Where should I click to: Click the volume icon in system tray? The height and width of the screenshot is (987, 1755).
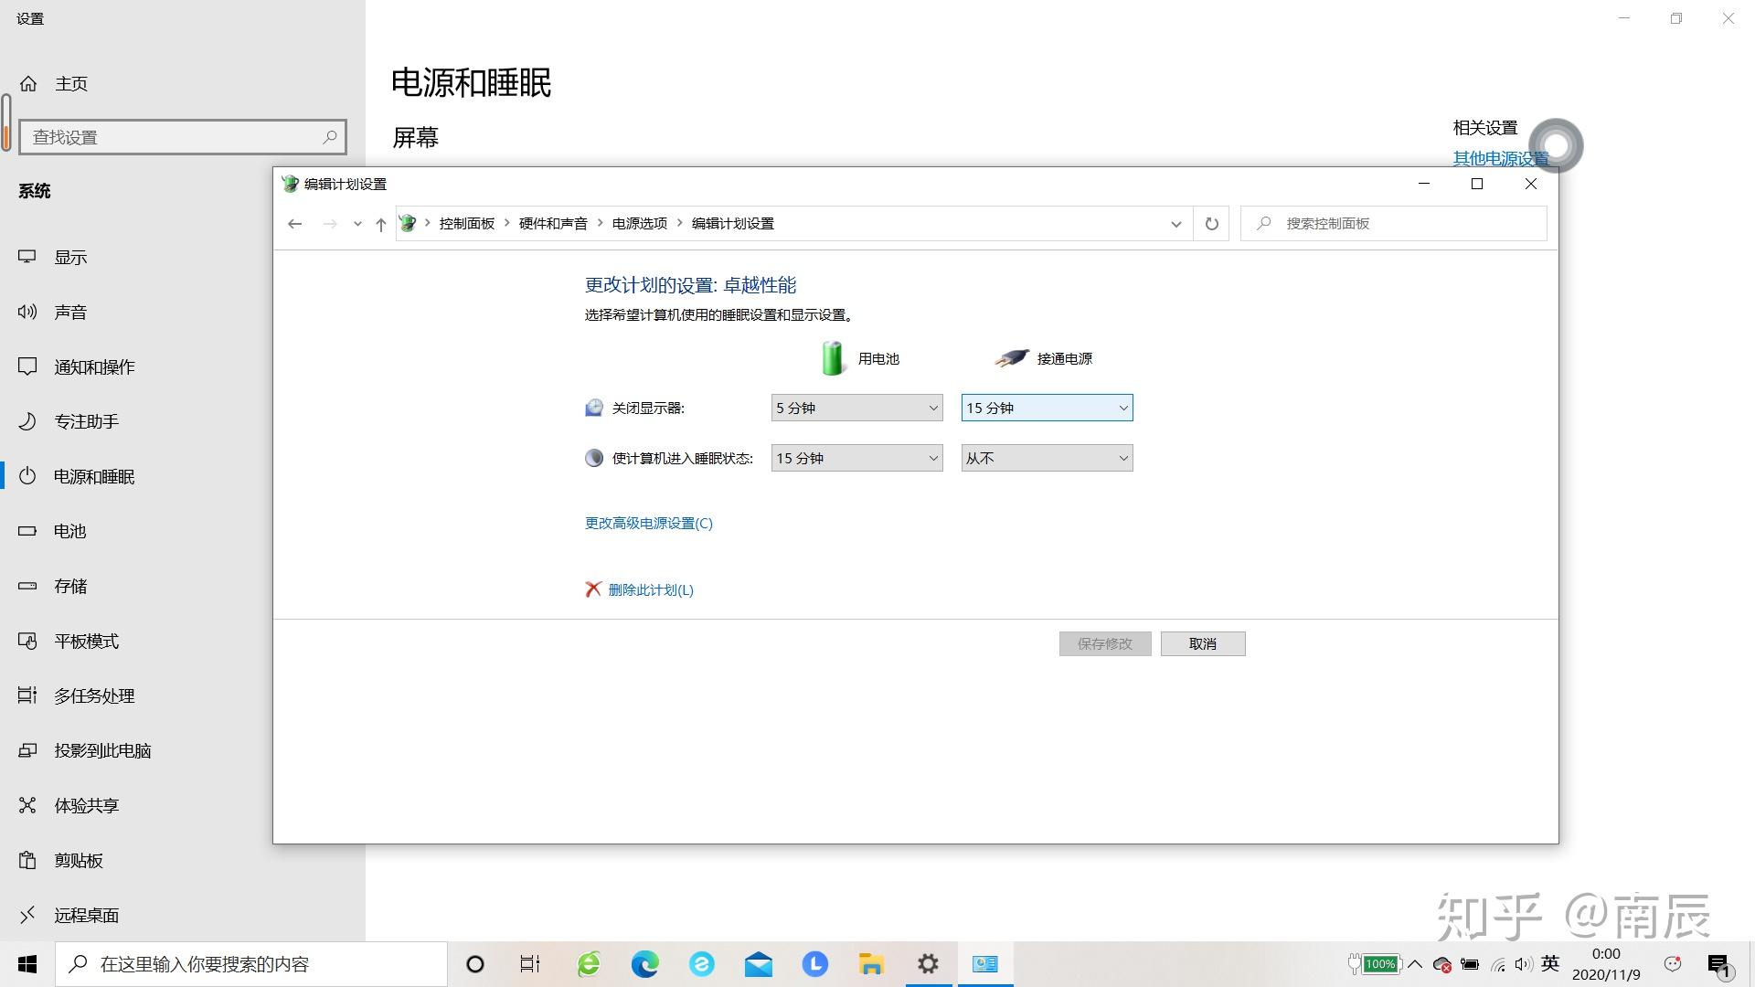click(x=1522, y=964)
